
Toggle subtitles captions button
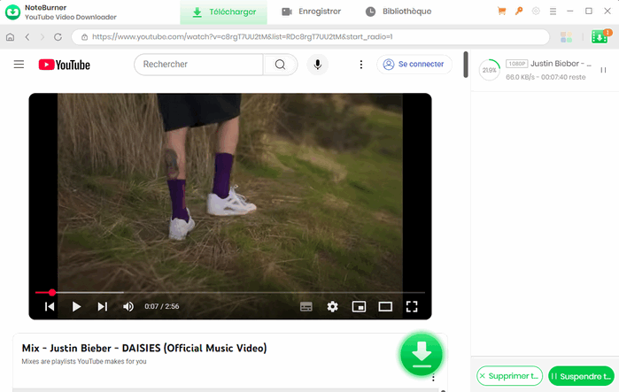306,306
